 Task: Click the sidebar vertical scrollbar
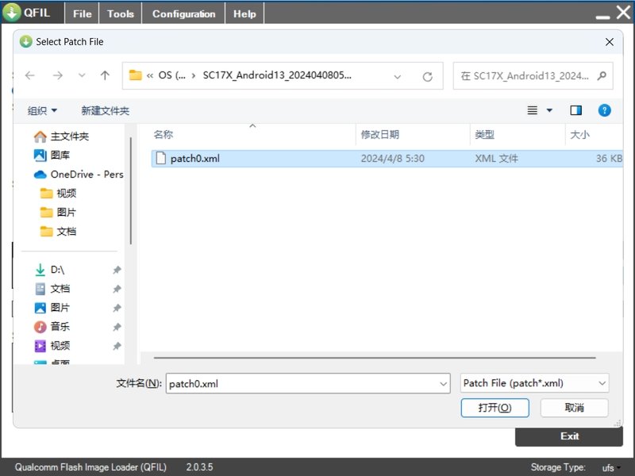coord(130,190)
